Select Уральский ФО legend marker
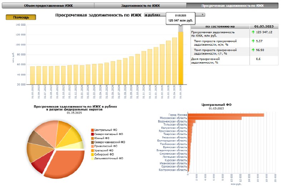This screenshot has width=286, height=191. pos(93,150)
